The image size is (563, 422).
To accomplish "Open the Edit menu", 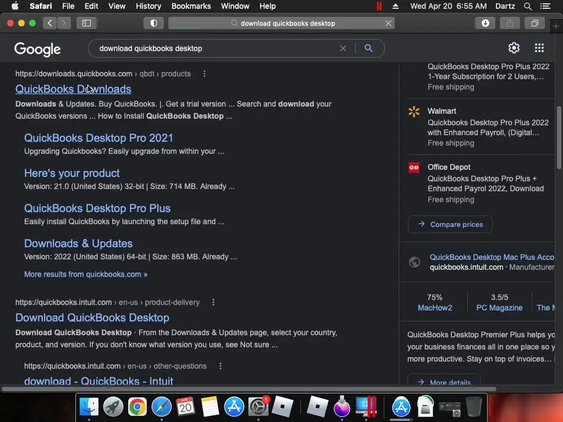I will click(91, 6).
